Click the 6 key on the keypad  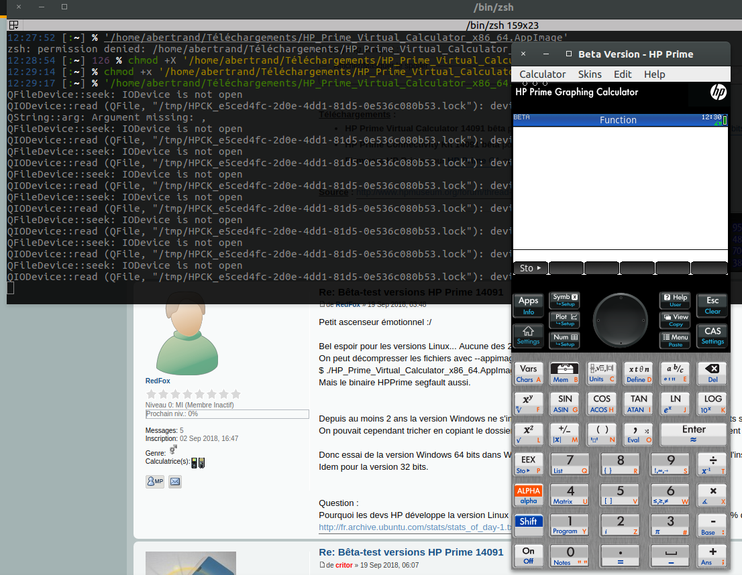pyautogui.click(x=670, y=495)
